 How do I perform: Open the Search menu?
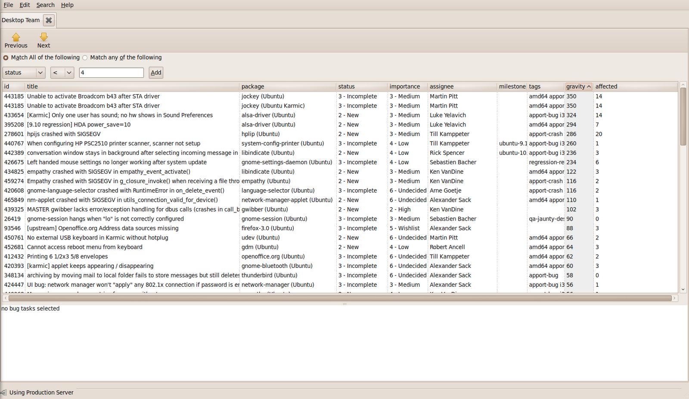coord(45,5)
